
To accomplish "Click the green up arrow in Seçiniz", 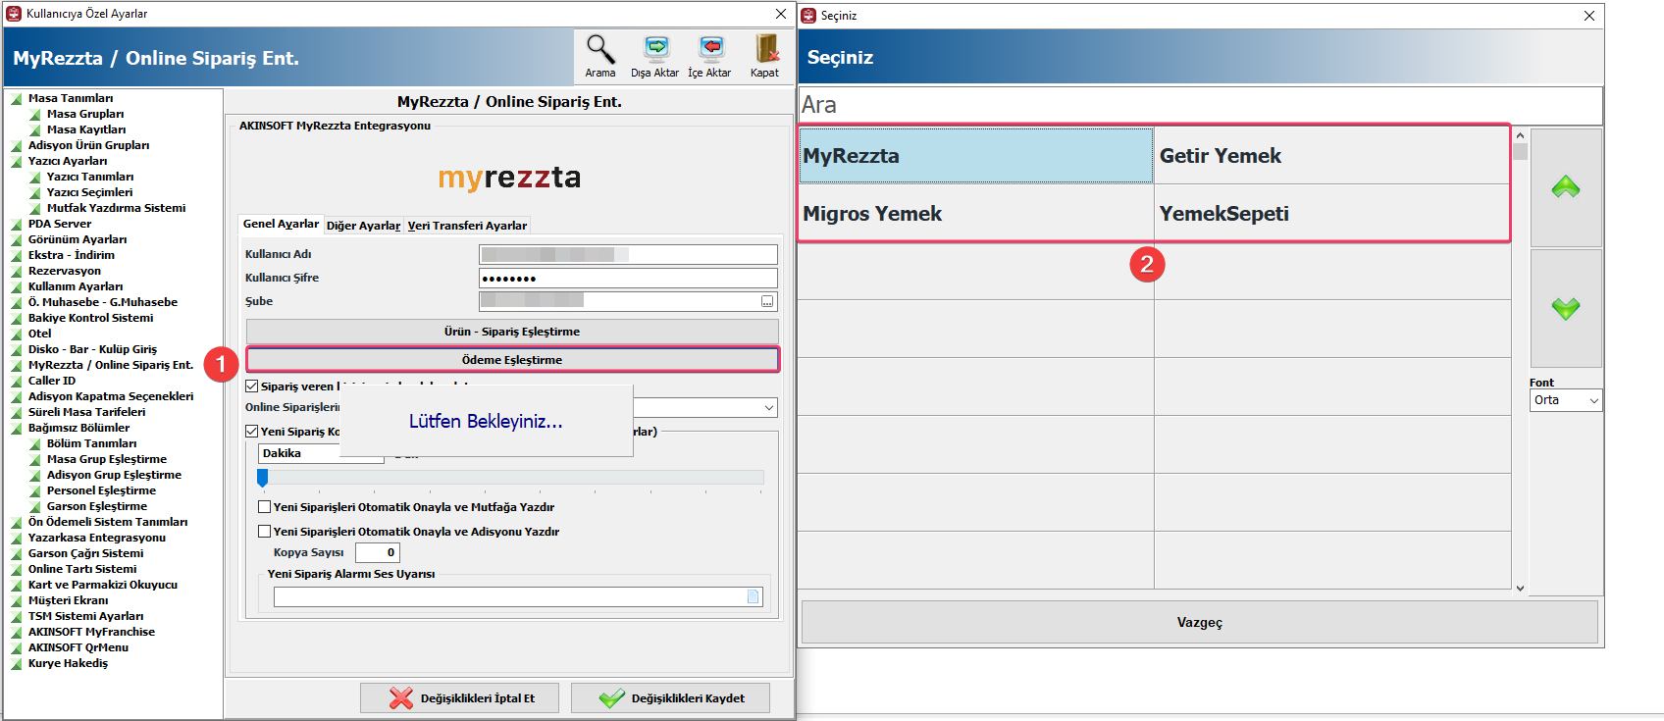I will (x=1566, y=187).
